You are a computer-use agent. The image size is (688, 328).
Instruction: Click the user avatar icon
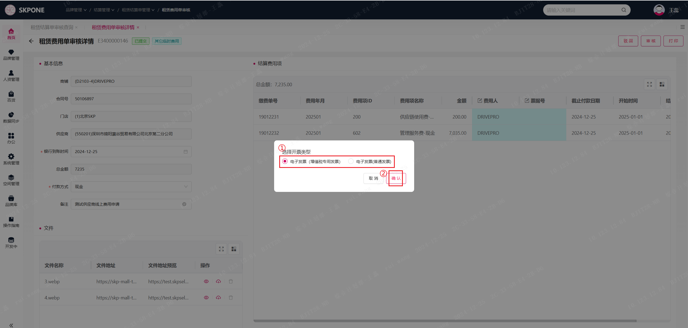[x=659, y=10]
